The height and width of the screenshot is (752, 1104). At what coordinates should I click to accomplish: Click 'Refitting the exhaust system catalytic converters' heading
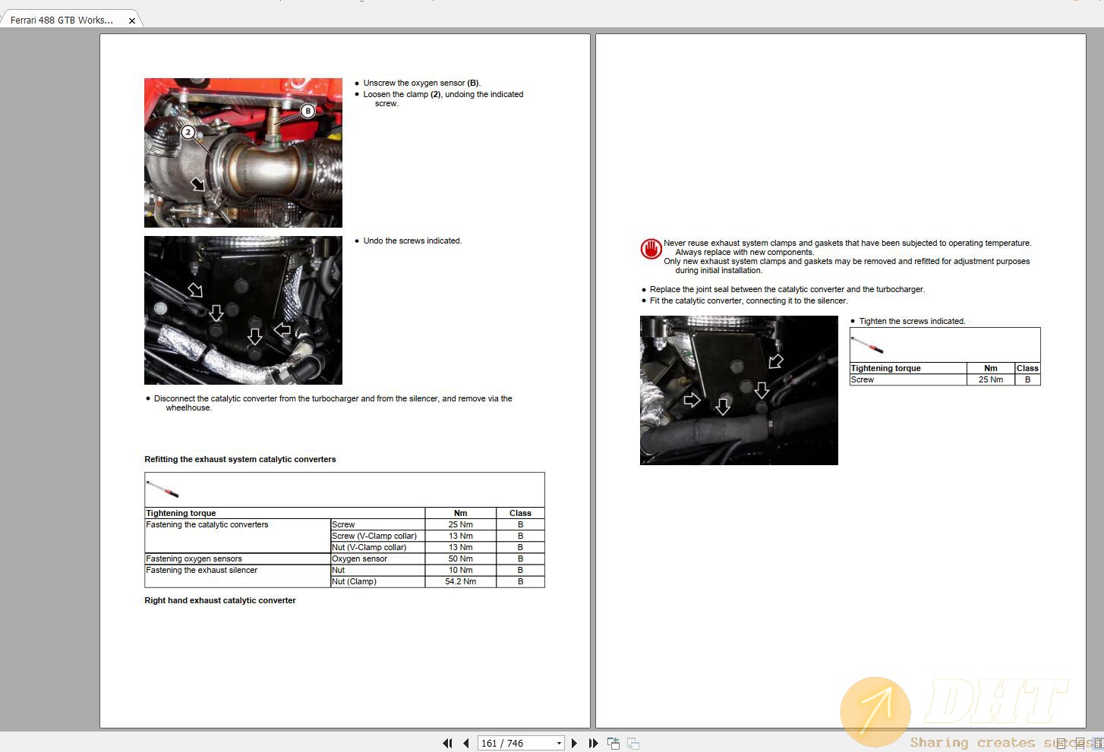[240, 459]
